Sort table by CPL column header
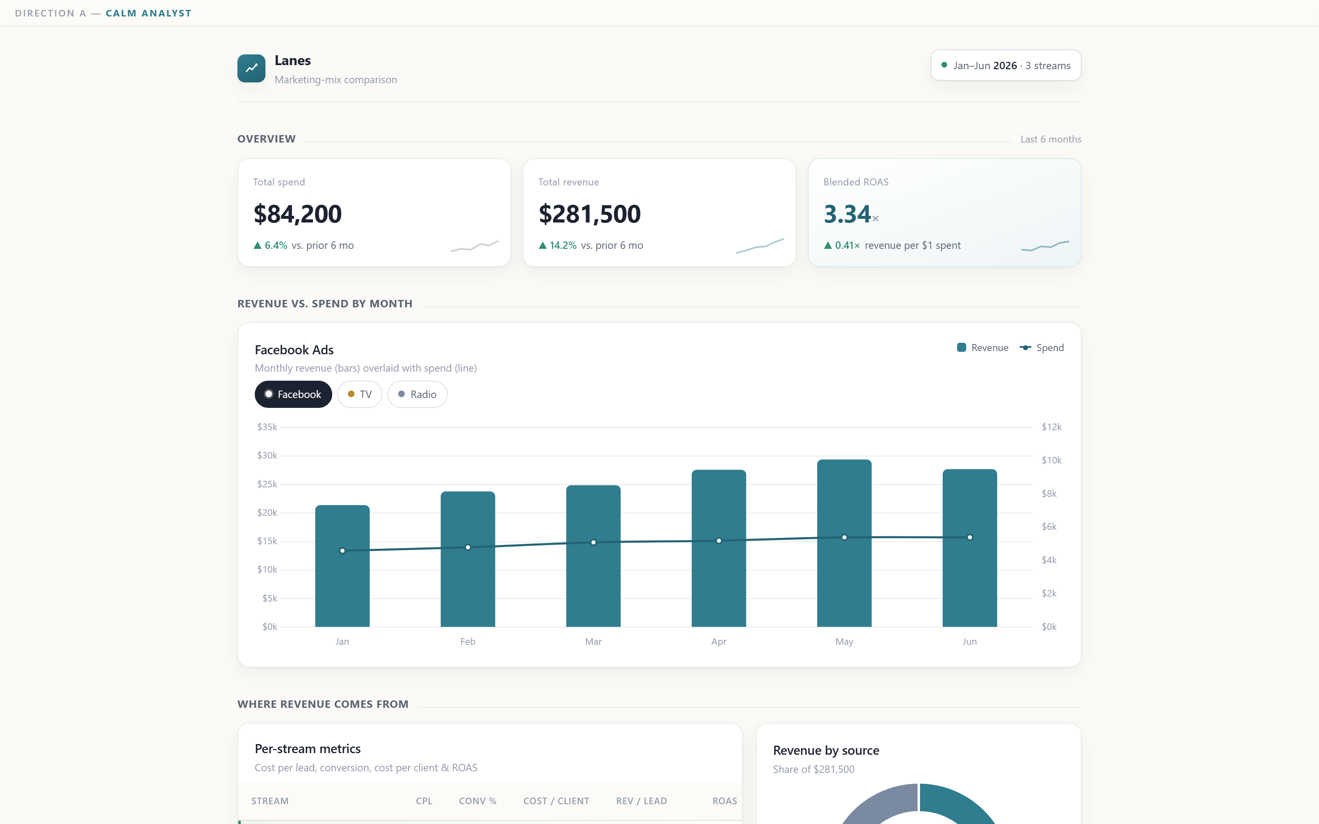This screenshot has width=1319, height=824. (424, 801)
